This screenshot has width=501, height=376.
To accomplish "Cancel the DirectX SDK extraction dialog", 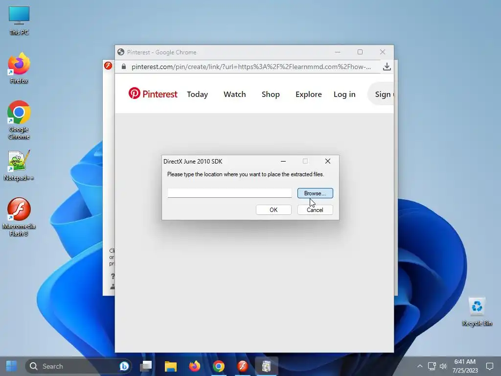I will pos(315,210).
